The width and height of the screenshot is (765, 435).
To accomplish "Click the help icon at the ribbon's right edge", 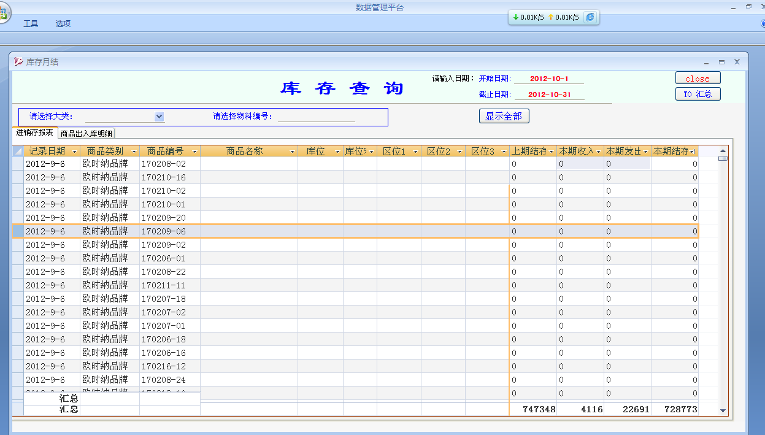I will tap(761, 23).
